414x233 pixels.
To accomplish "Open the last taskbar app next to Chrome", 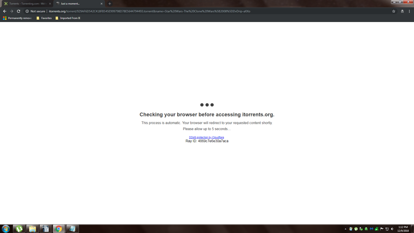I will 72,229.
